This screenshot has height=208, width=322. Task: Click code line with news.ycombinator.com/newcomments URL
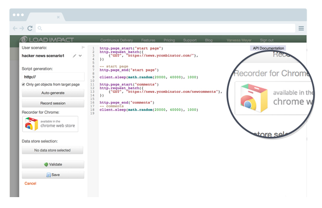click(x=165, y=92)
